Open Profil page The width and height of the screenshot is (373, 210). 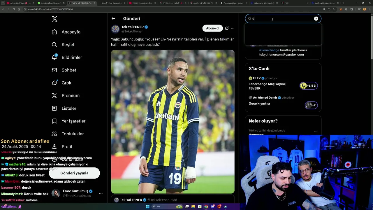tap(62, 146)
